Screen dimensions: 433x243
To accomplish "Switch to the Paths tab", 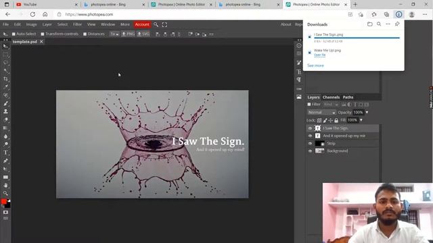I will tap(348, 97).
